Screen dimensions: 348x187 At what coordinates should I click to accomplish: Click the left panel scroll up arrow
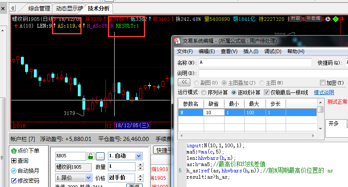click(x=3, y=31)
